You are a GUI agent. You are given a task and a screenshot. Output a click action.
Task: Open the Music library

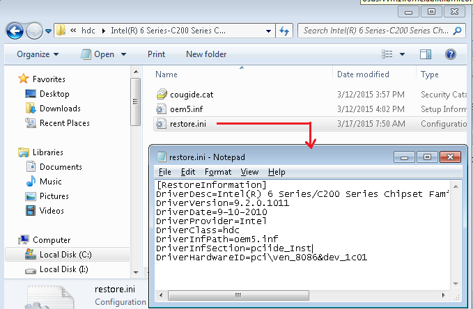click(50, 182)
